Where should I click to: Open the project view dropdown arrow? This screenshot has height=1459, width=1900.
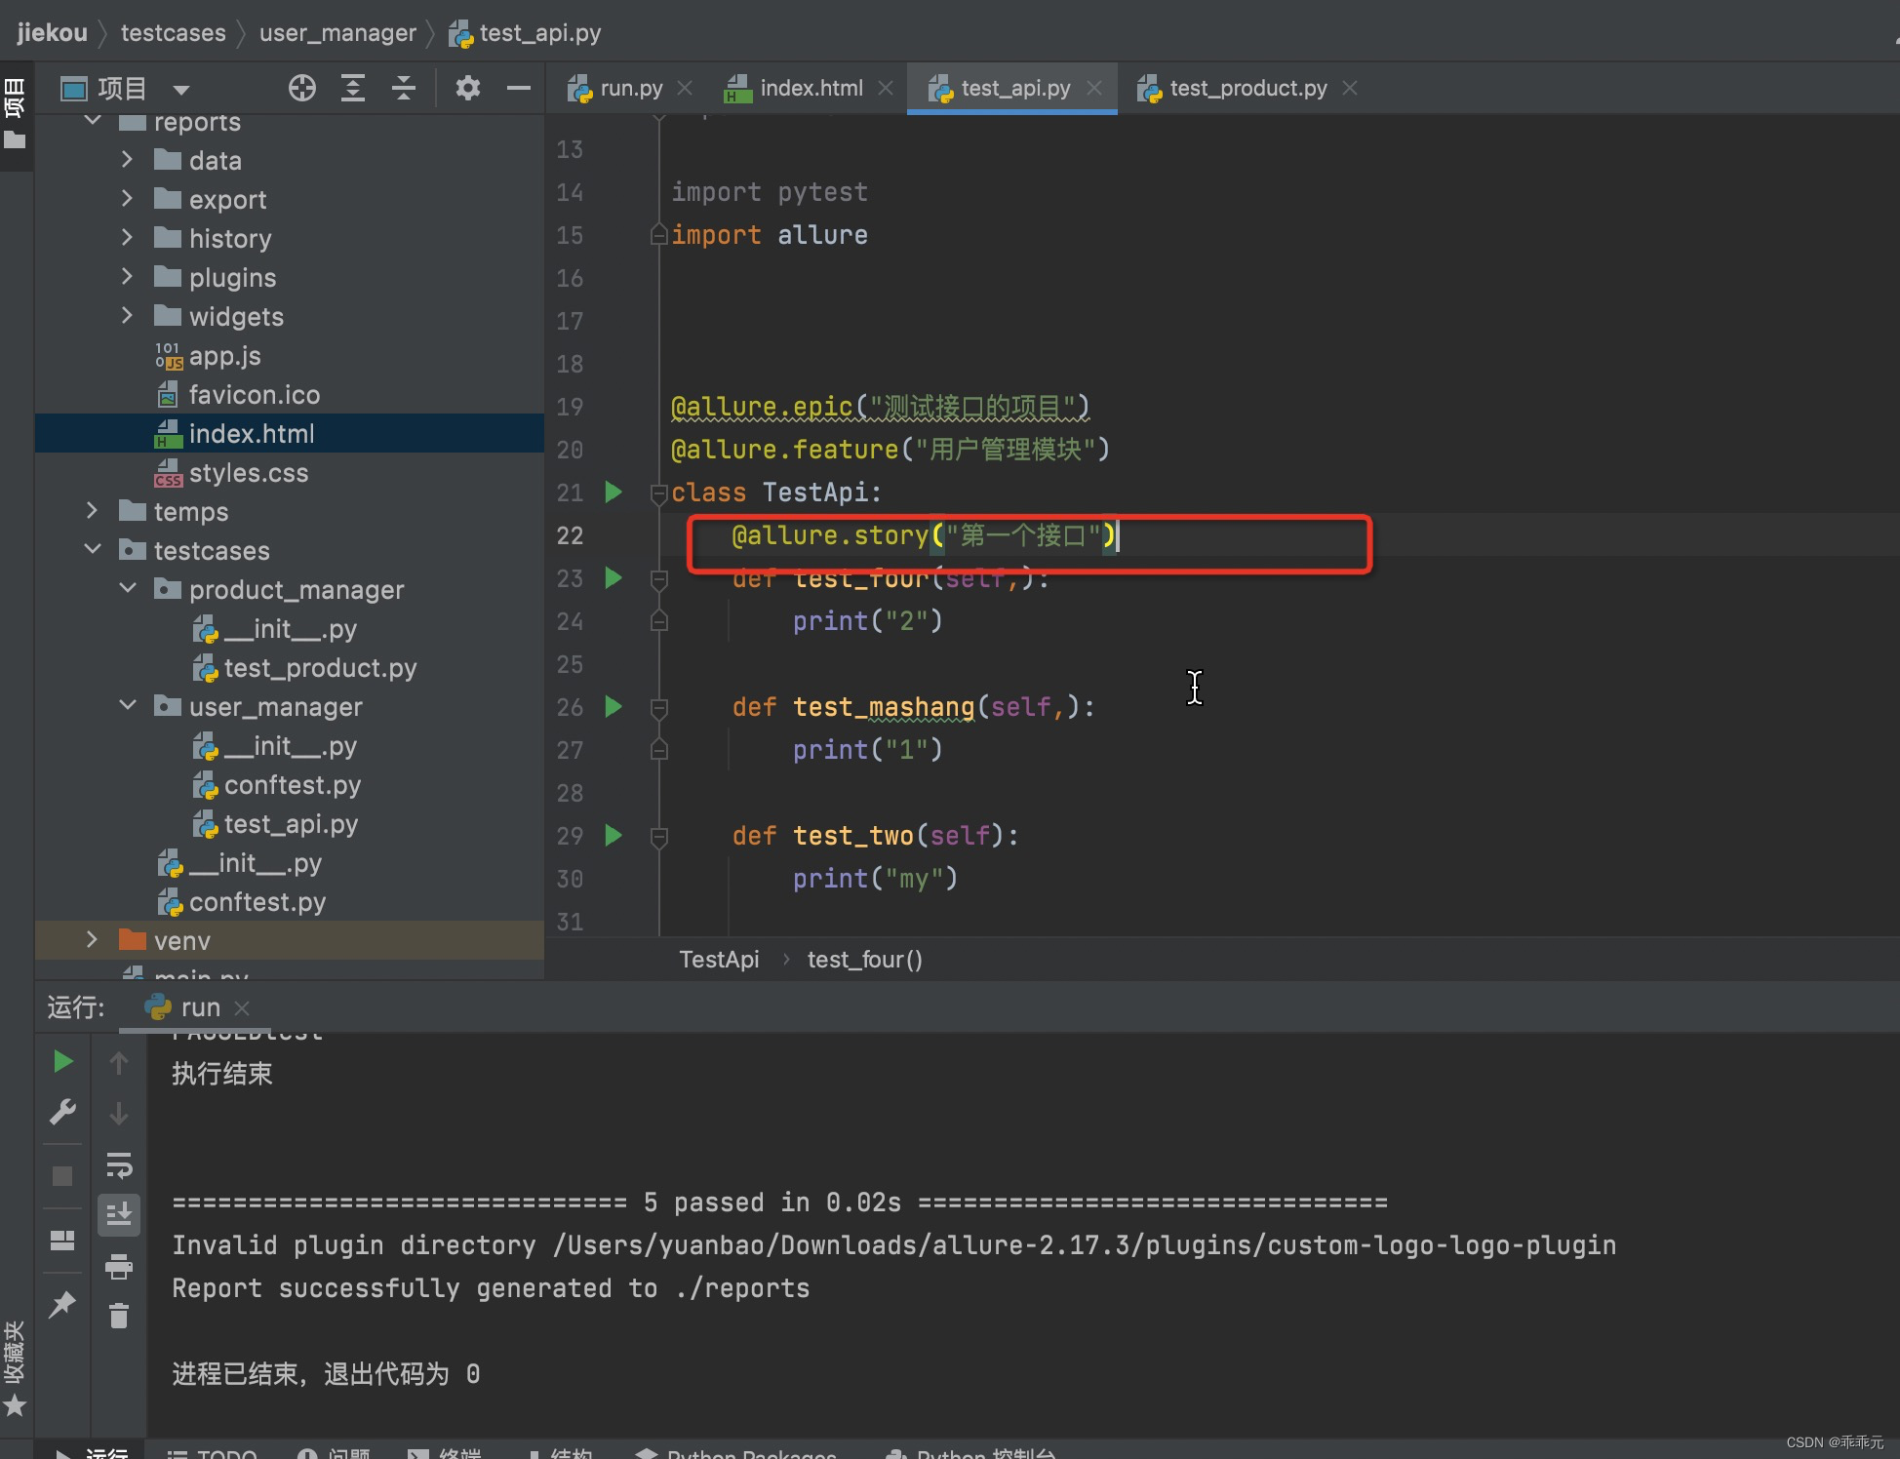coord(180,90)
